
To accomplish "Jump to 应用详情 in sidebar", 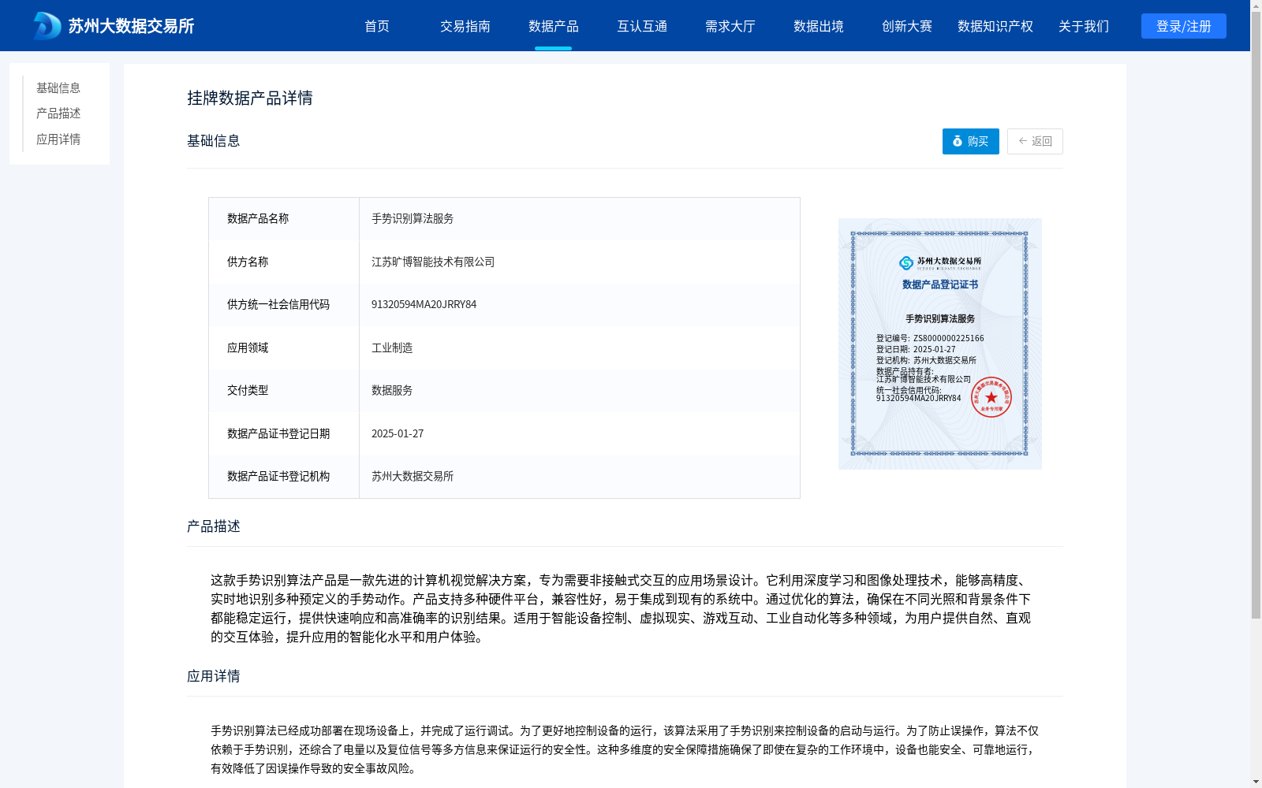I will point(58,139).
